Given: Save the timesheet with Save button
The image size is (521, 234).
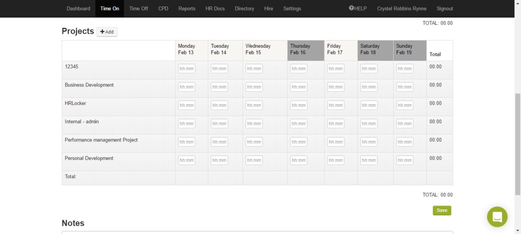Looking at the screenshot, I should pyautogui.click(x=441, y=211).
